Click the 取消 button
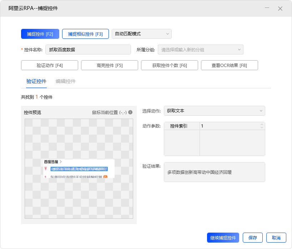This screenshot has height=249, width=292. pyautogui.click(x=276, y=238)
